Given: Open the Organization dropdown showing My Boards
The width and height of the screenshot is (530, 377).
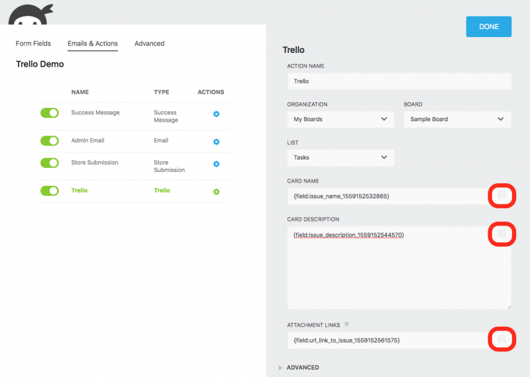Looking at the screenshot, I should [x=341, y=119].
